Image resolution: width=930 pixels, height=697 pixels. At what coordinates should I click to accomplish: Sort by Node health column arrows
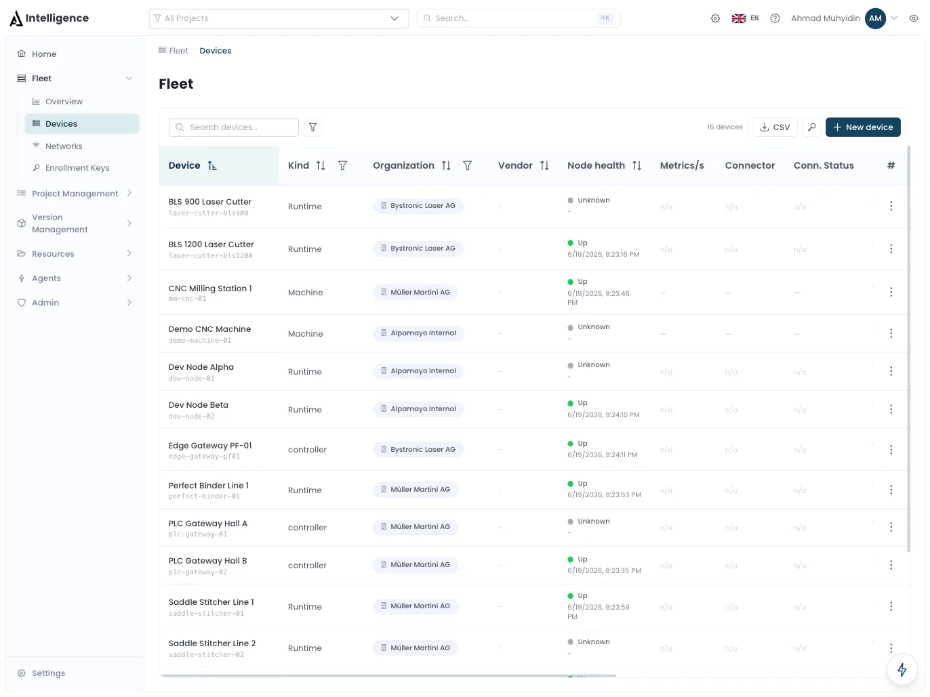(x=636, y=165)
